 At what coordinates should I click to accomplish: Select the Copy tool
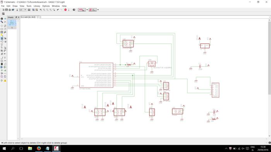click(x=5, y=26)
